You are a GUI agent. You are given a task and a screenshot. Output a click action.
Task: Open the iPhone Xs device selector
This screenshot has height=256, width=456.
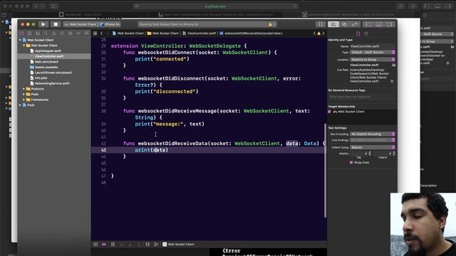(x=110, y=24)
